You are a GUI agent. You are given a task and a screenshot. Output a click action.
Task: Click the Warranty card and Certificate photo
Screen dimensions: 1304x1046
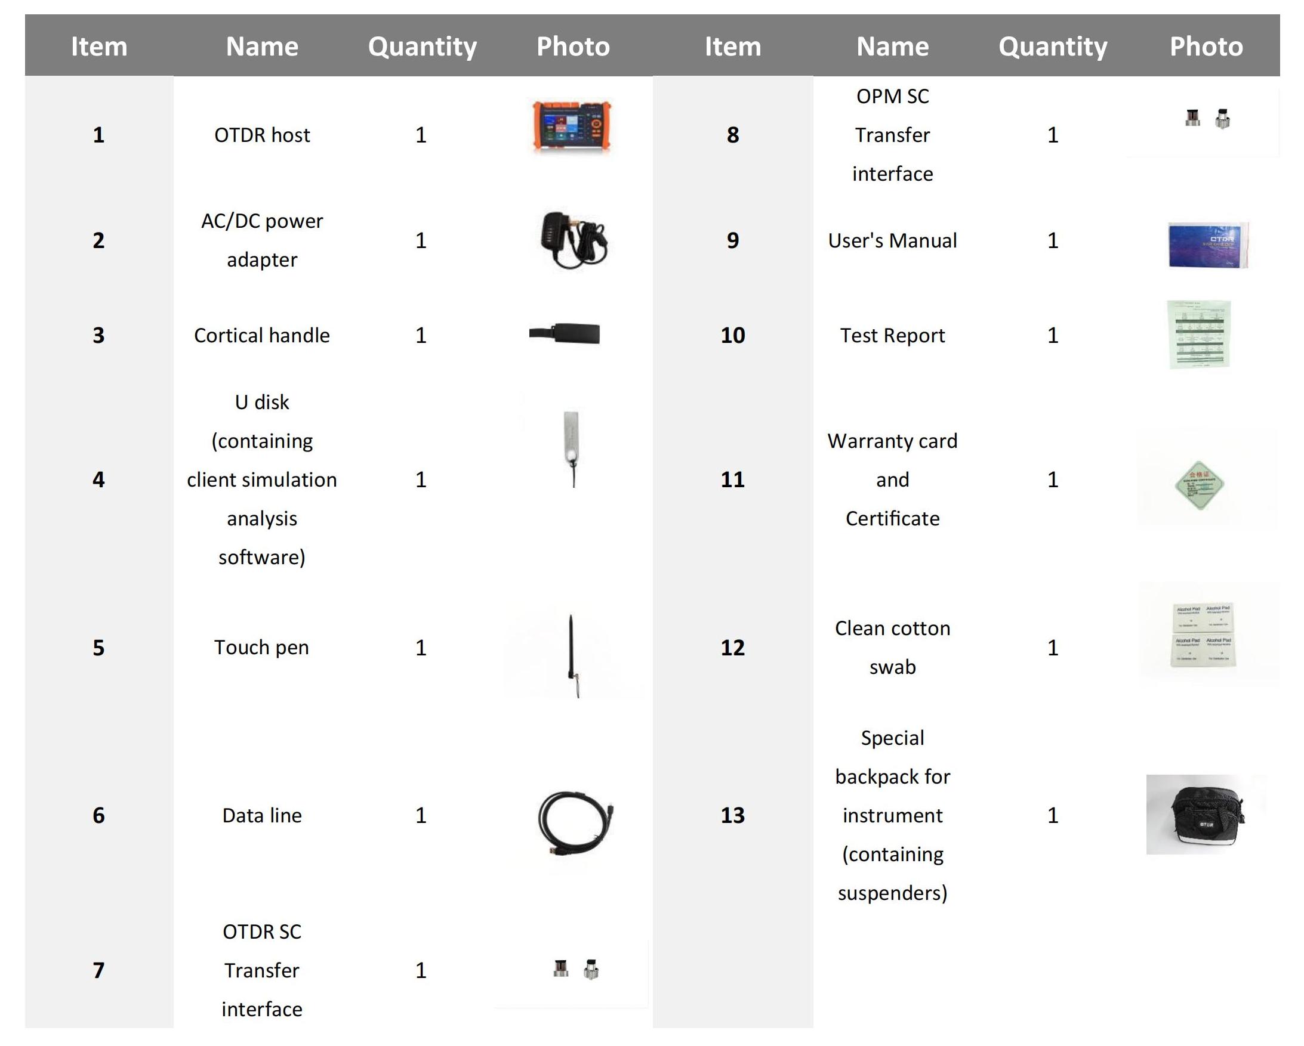[x=1200, y=485]
